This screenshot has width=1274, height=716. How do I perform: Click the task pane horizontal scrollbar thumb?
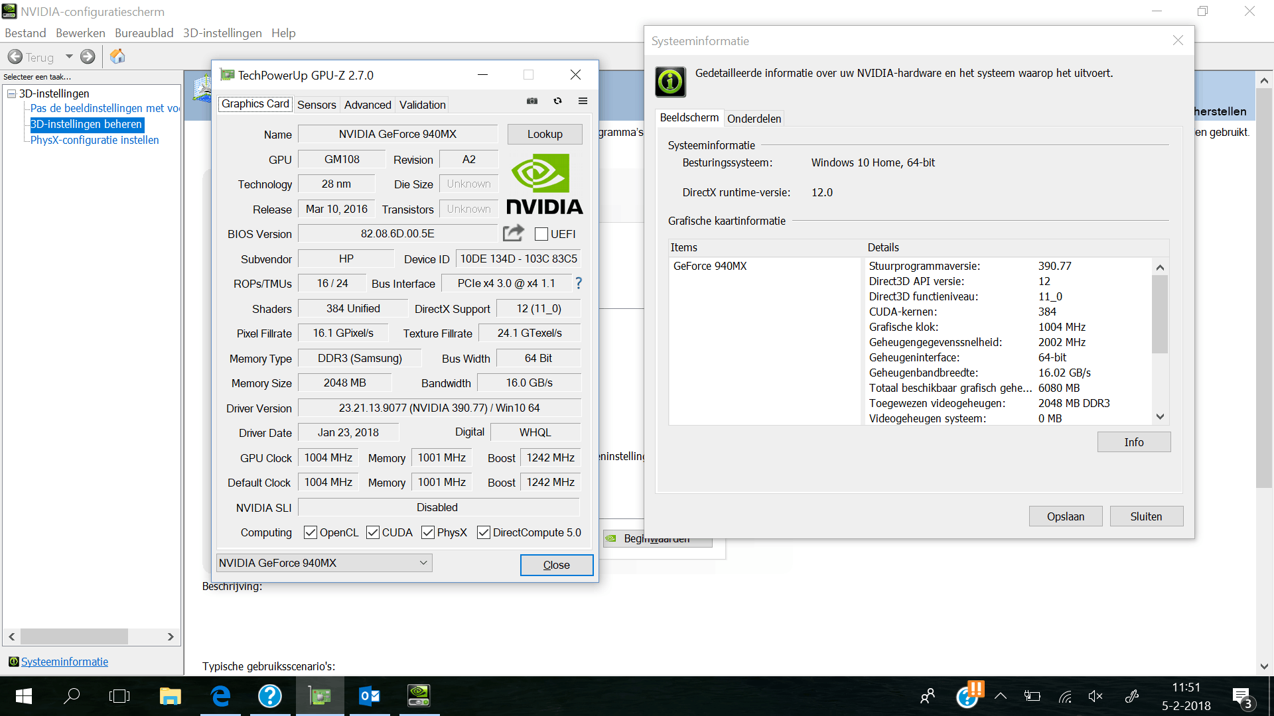74,636
